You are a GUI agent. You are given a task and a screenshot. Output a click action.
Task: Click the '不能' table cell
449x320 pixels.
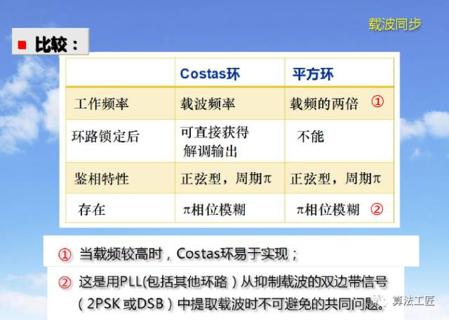[x=311, y=137]
